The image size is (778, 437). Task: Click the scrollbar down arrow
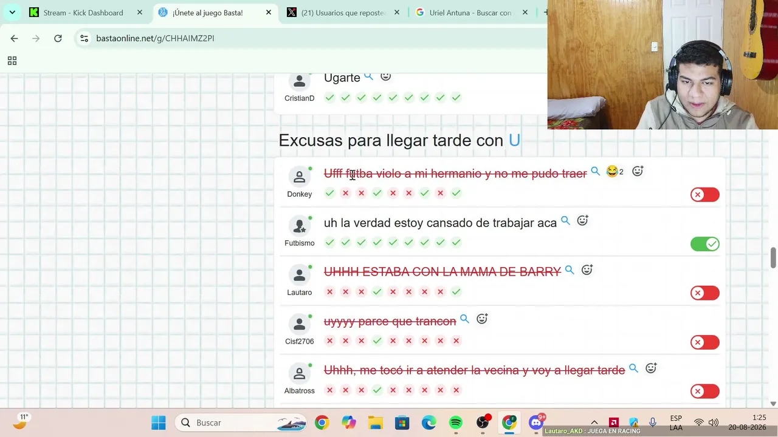point(773,404)
